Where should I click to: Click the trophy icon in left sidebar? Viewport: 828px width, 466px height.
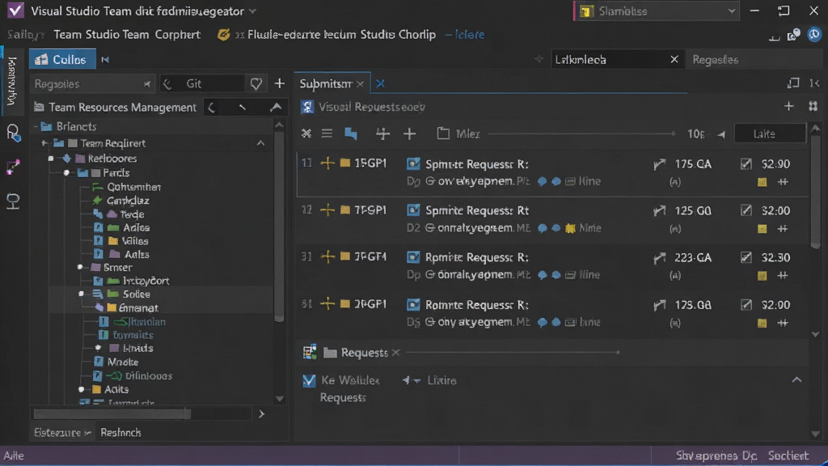(x=13, y=201)
